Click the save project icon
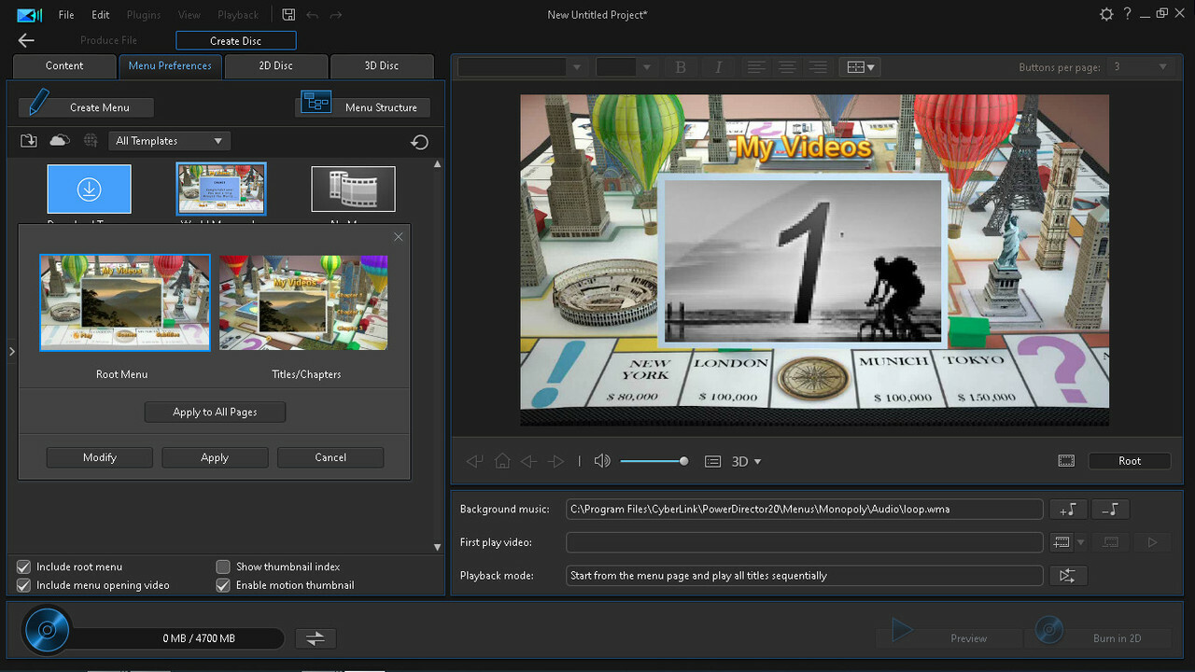This screenshot has width=1195, height=672. pos(288,15)
